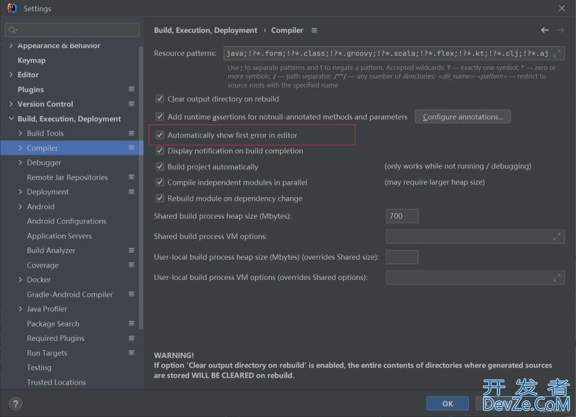Expand the Version Control section
Image resolution: width=576 pixels, height=417 pixels.
pos(11,104)
